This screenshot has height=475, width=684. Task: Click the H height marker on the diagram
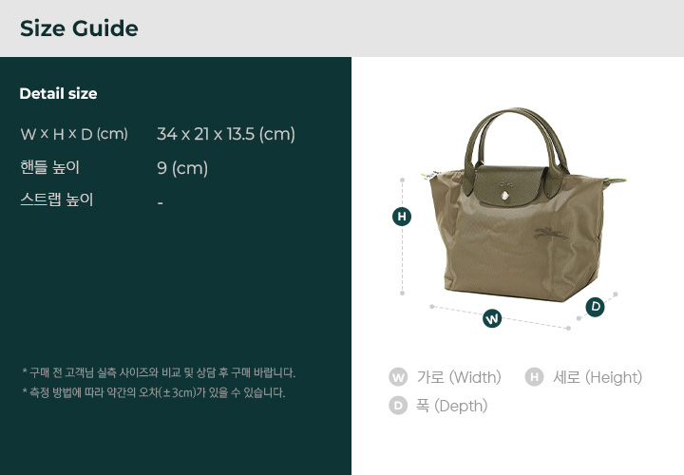pyautogui.click(x=402, y=217)
